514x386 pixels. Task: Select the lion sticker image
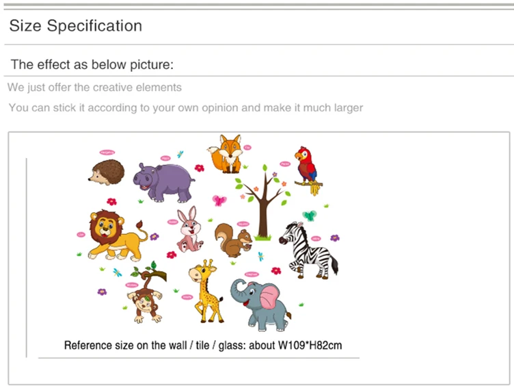tap(118, 235)
